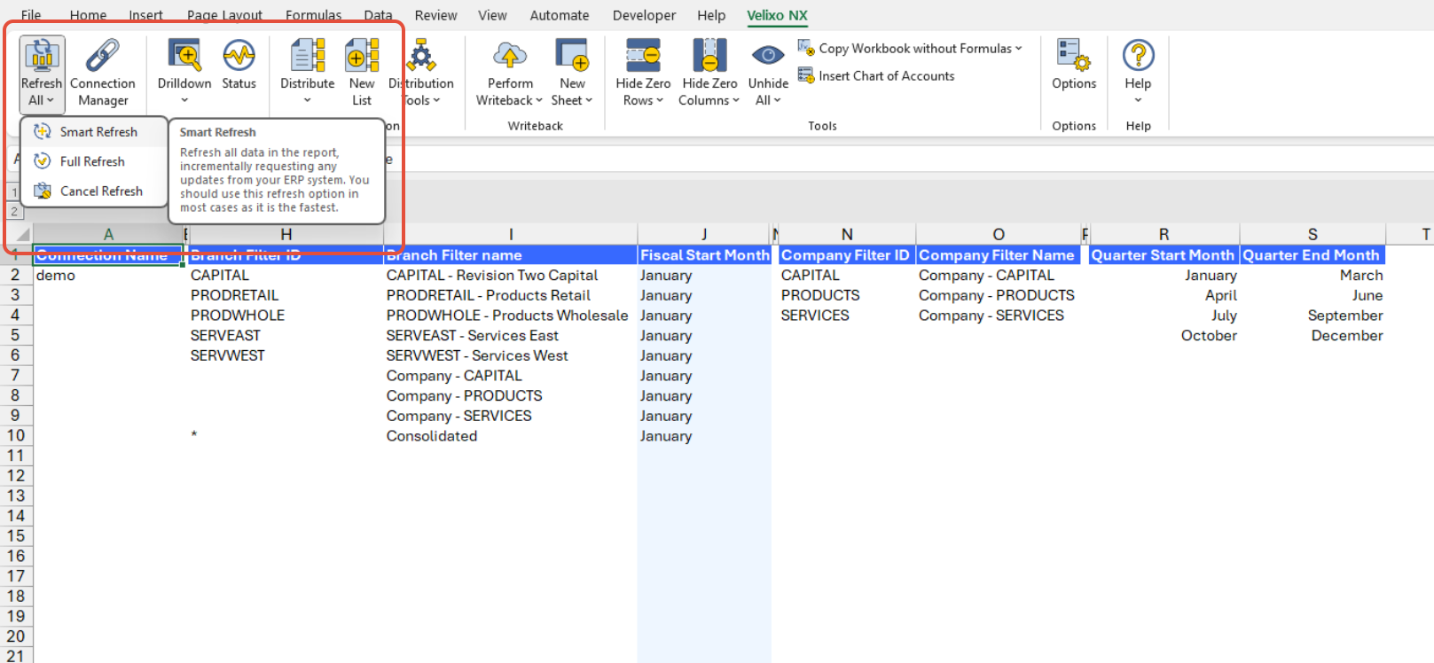Expand the Distribute dropdown arrow
The height and width of the screenshot is (663, 1434).
308,100
